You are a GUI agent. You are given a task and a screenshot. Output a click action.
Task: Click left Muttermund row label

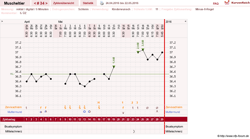tap(15, 112)
